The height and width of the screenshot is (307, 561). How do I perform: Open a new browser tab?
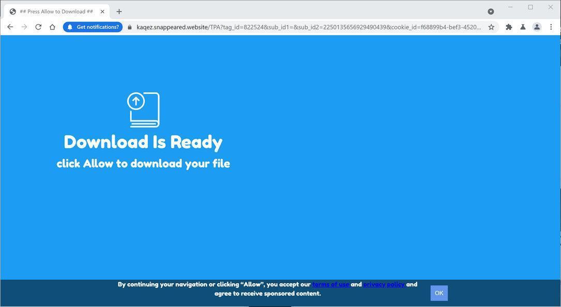(119, 11)
